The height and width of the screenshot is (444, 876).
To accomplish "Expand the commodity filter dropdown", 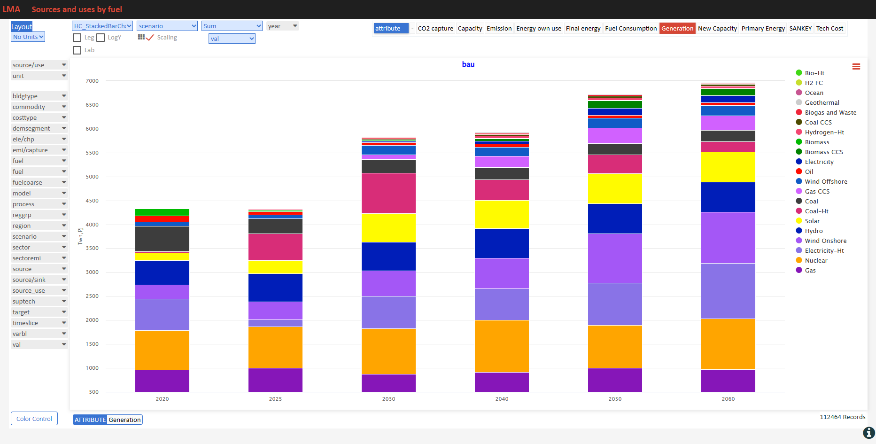I will (x=39, y=107).
